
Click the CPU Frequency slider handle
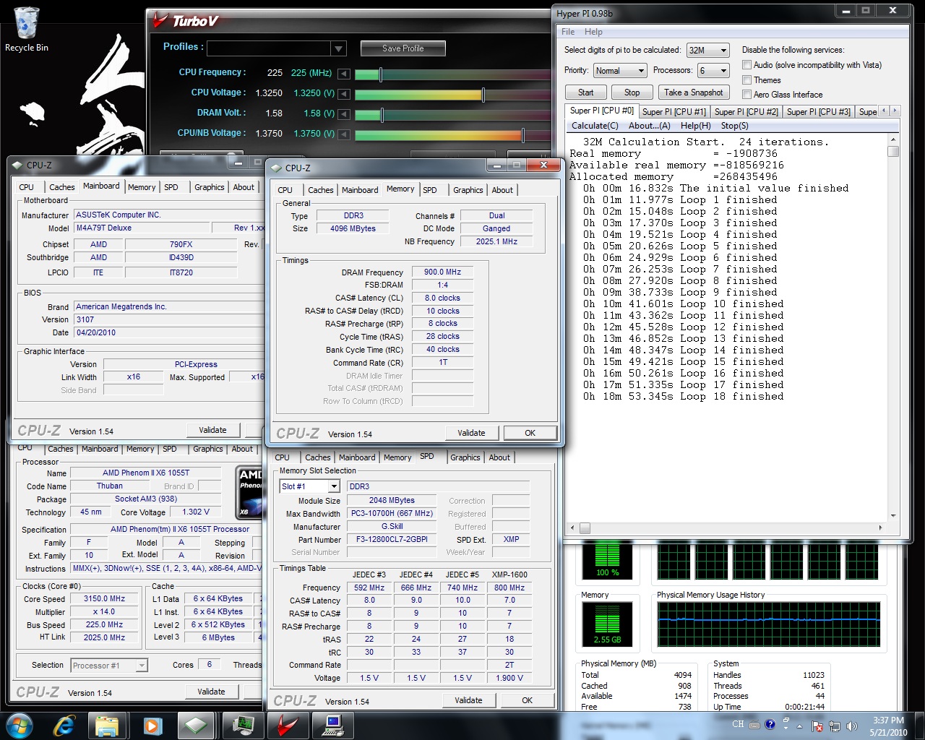pyautogui.click(x=381, y=74)
